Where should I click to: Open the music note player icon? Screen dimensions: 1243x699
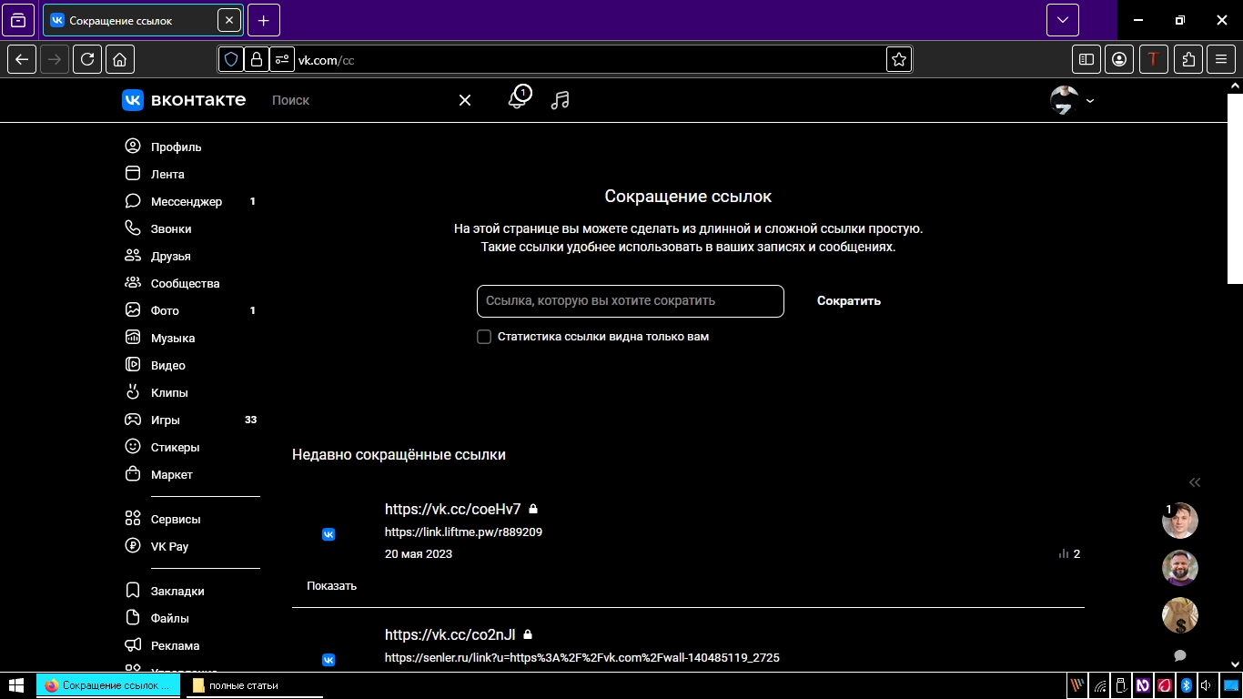(561, 100)
